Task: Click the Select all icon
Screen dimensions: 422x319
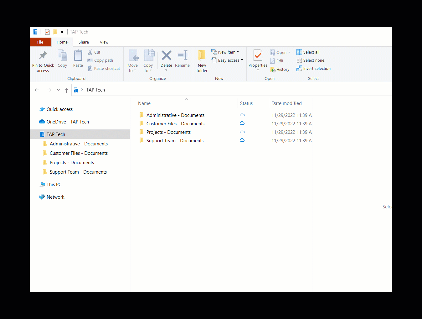Action: click(x=299, y=52)
